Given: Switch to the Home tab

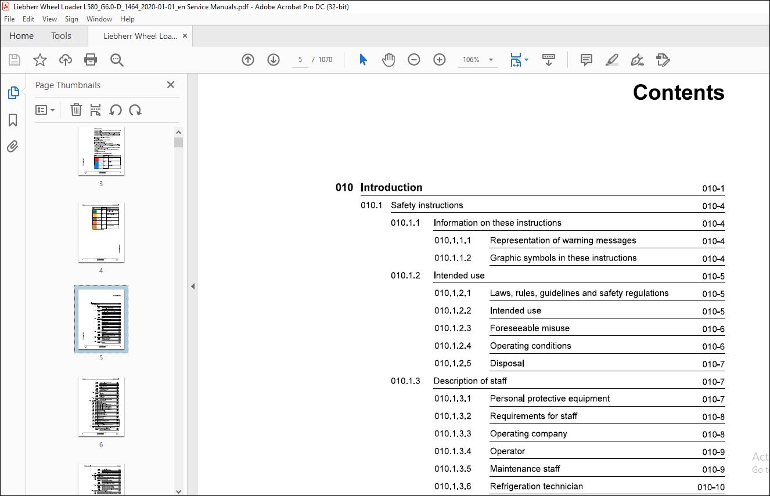Looking at the screenshot, I should [x=21, y=36].
